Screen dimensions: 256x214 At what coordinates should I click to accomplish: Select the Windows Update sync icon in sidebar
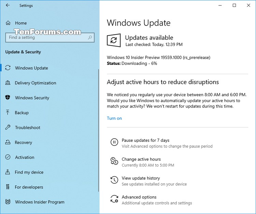[8, 68]
